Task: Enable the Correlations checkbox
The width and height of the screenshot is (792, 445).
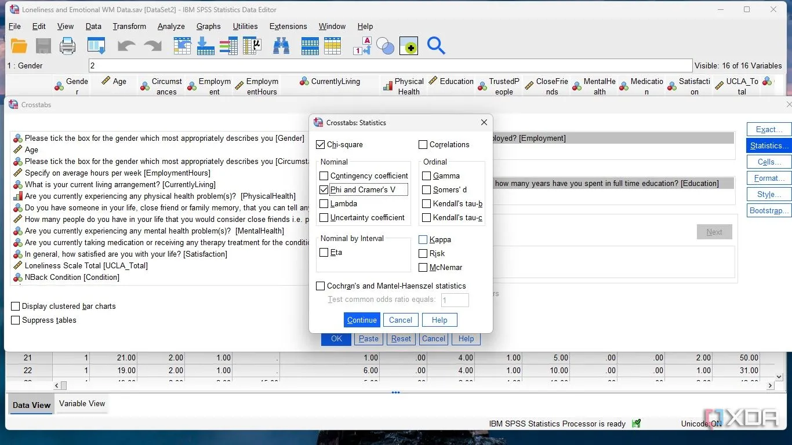Action: tap(423, 144)
